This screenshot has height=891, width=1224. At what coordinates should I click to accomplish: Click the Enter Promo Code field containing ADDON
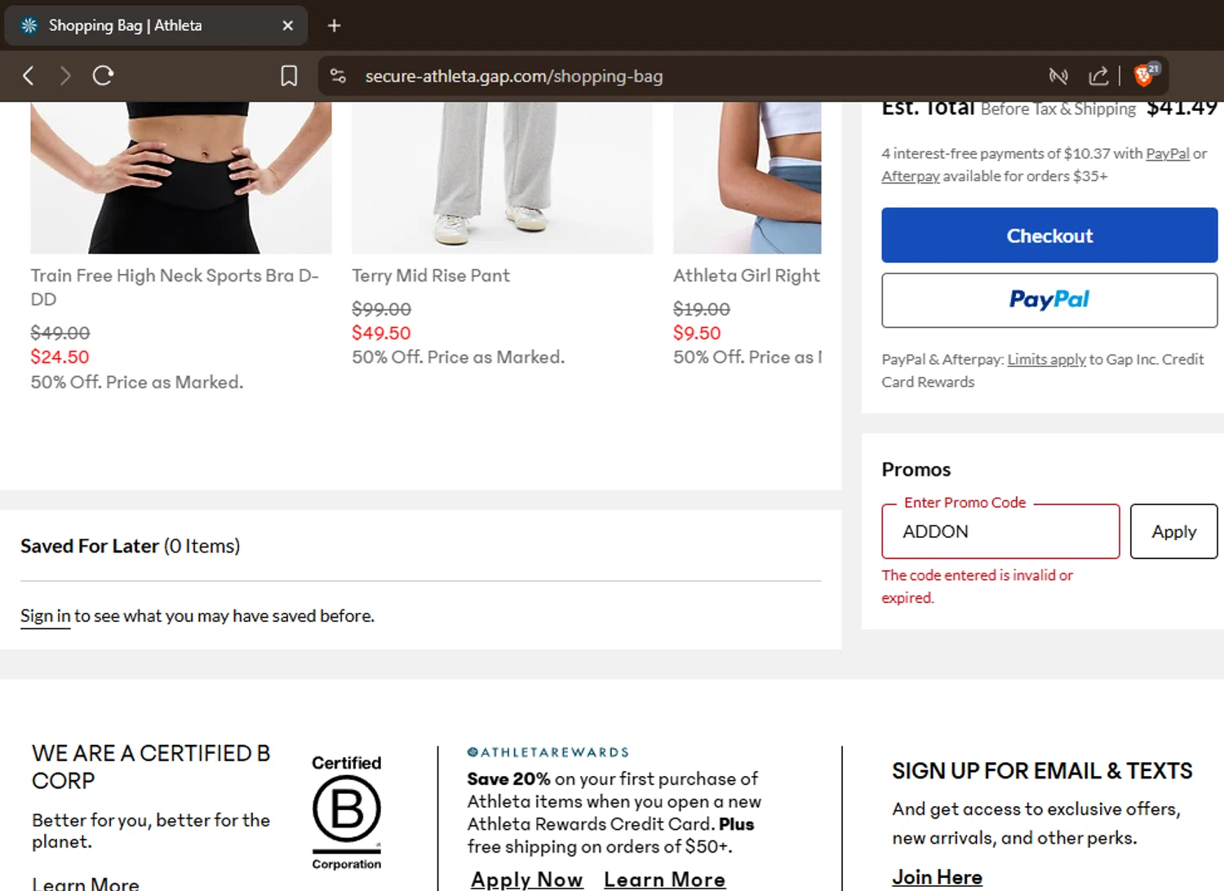1000,531
